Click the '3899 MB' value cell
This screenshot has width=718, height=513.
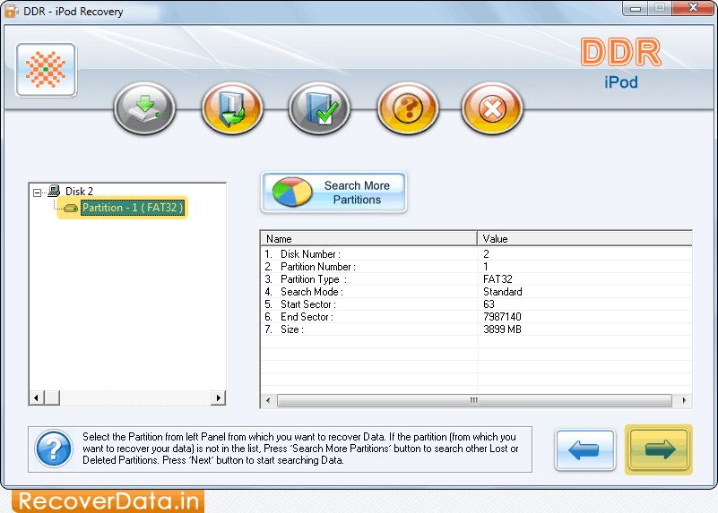(x=502, y=329)
